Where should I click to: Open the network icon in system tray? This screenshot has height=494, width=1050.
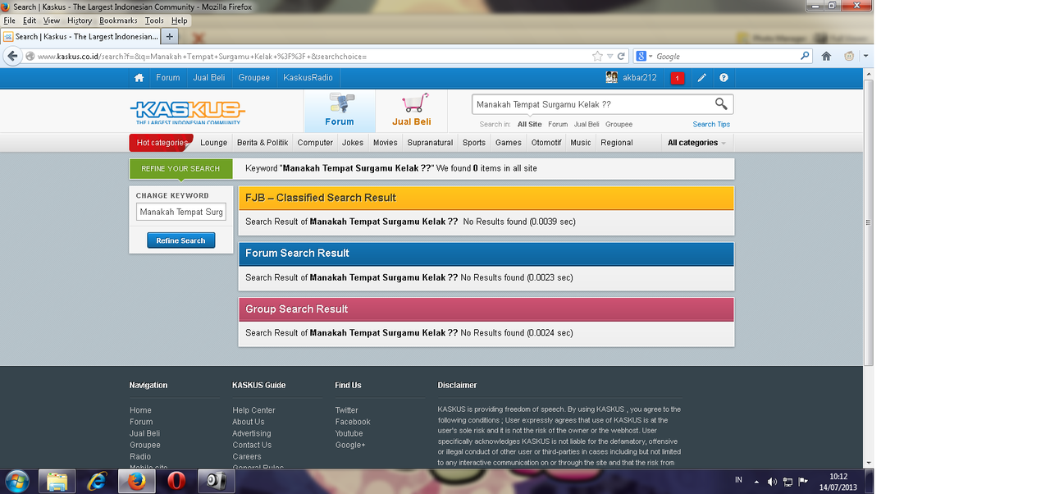pos(787,482)
